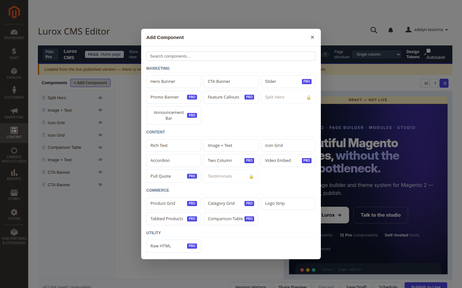
Task: Choose the Pull Quote component
Action: (174, 176)
